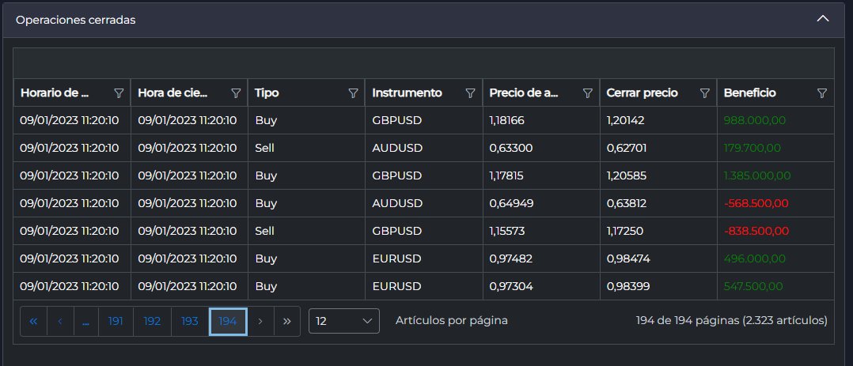The image size is (853, 366).
Task: Sort by the Instrumento column header
Action: point(407,93)
